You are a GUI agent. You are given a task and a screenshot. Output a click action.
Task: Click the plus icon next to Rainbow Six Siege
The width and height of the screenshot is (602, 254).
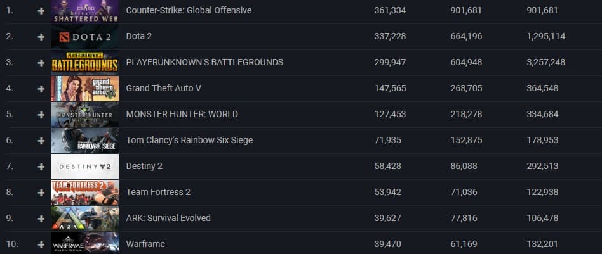pyautogui.click(x=41, y=141)
